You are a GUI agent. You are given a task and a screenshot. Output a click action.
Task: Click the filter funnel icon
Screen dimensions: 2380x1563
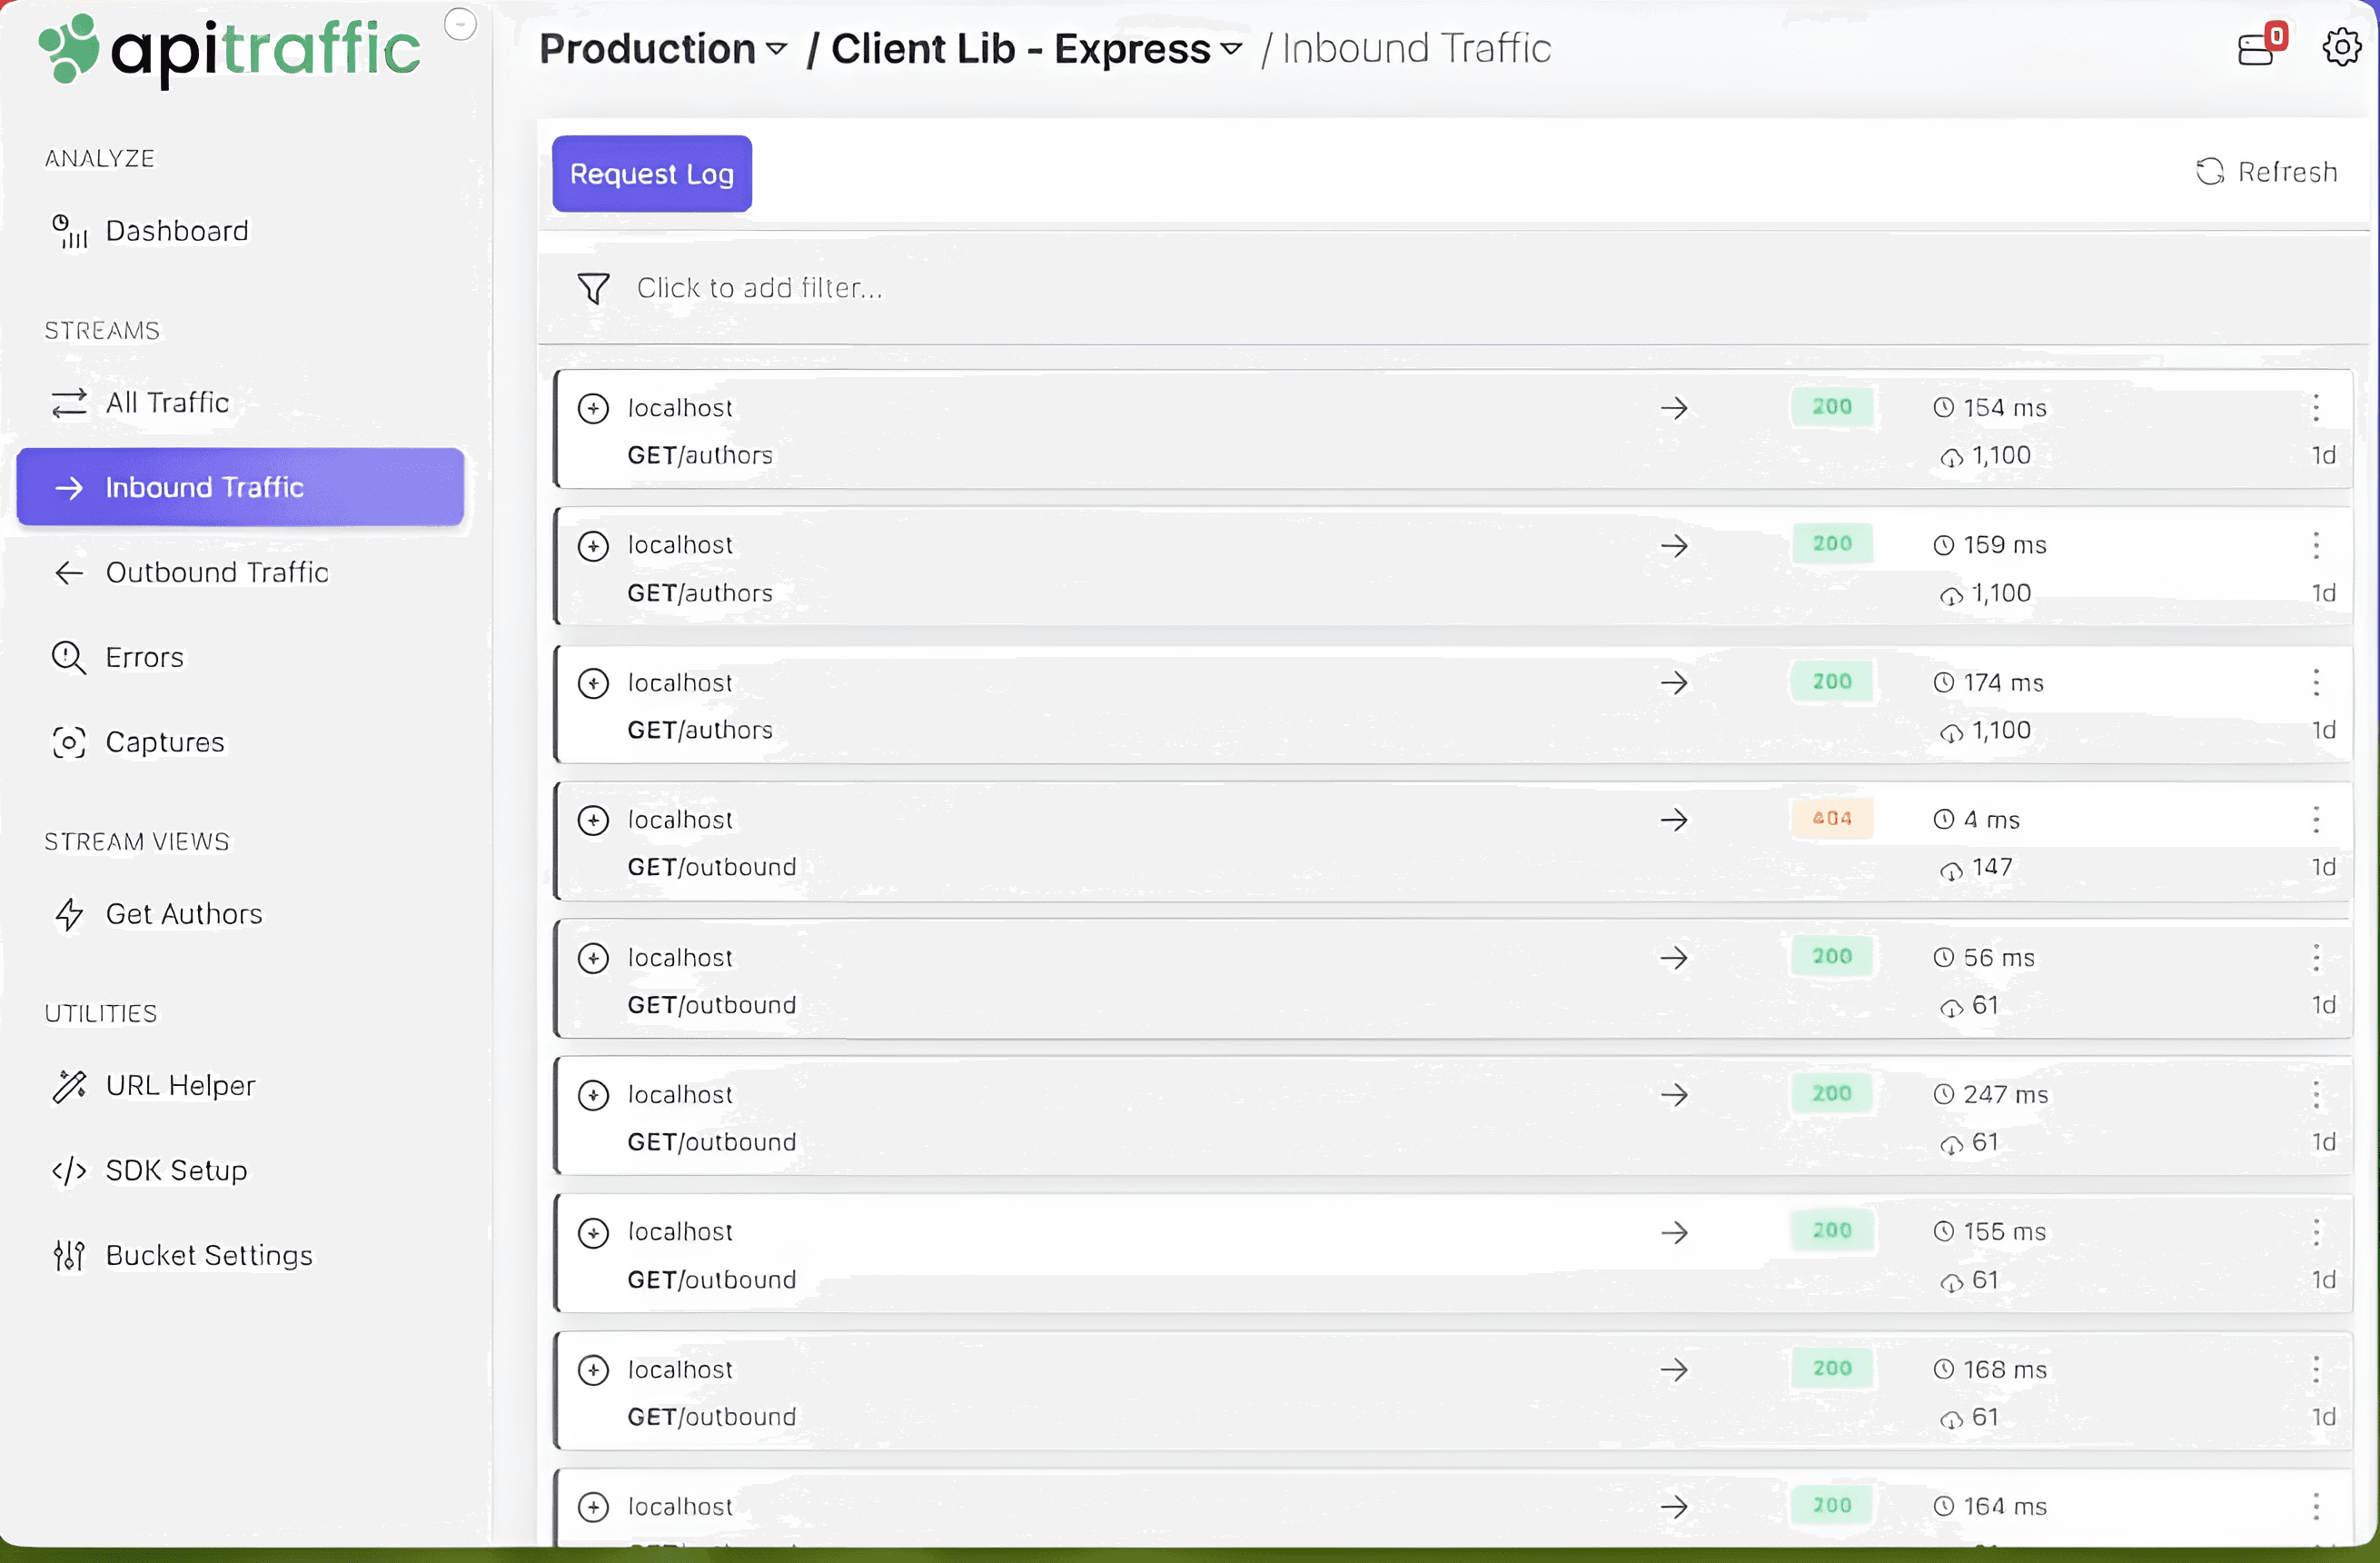(593, 288)
